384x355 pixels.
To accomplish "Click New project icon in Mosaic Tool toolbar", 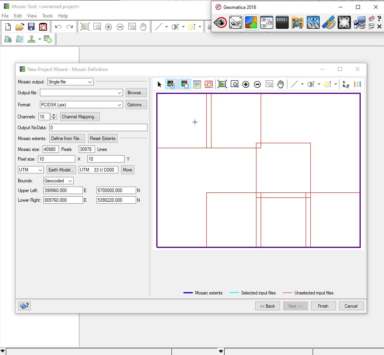I will pos(8,27).
